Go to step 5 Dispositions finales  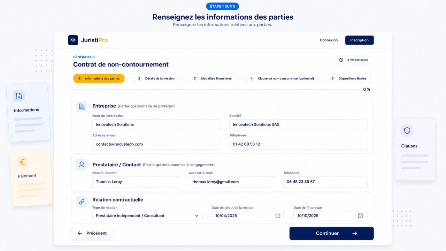click(x=348, y=78)
